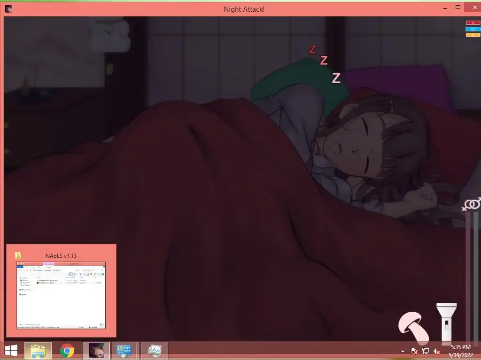Viewport: 481px width, 360px height.
Task: Open the Resource Monitor taskbar icon
Action: 154,351
